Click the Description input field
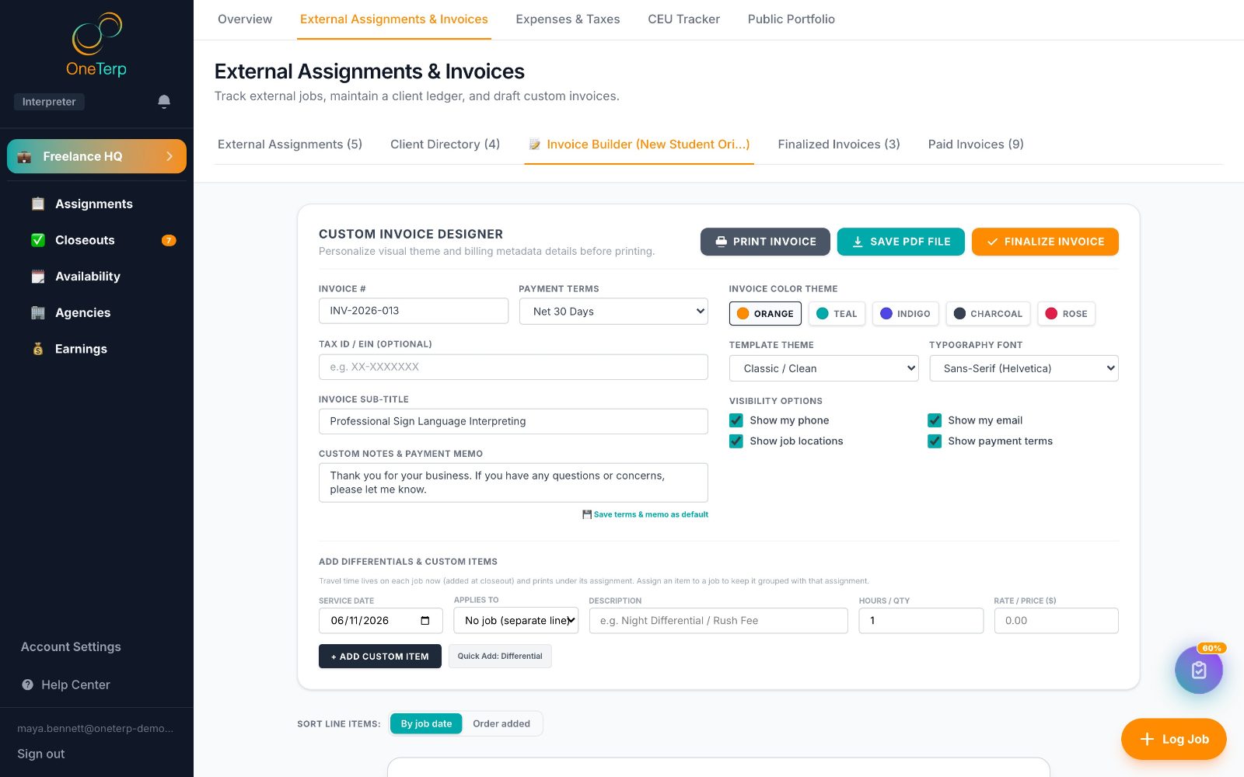Screen dimensions: 1244x777 [x=718, y=621]
